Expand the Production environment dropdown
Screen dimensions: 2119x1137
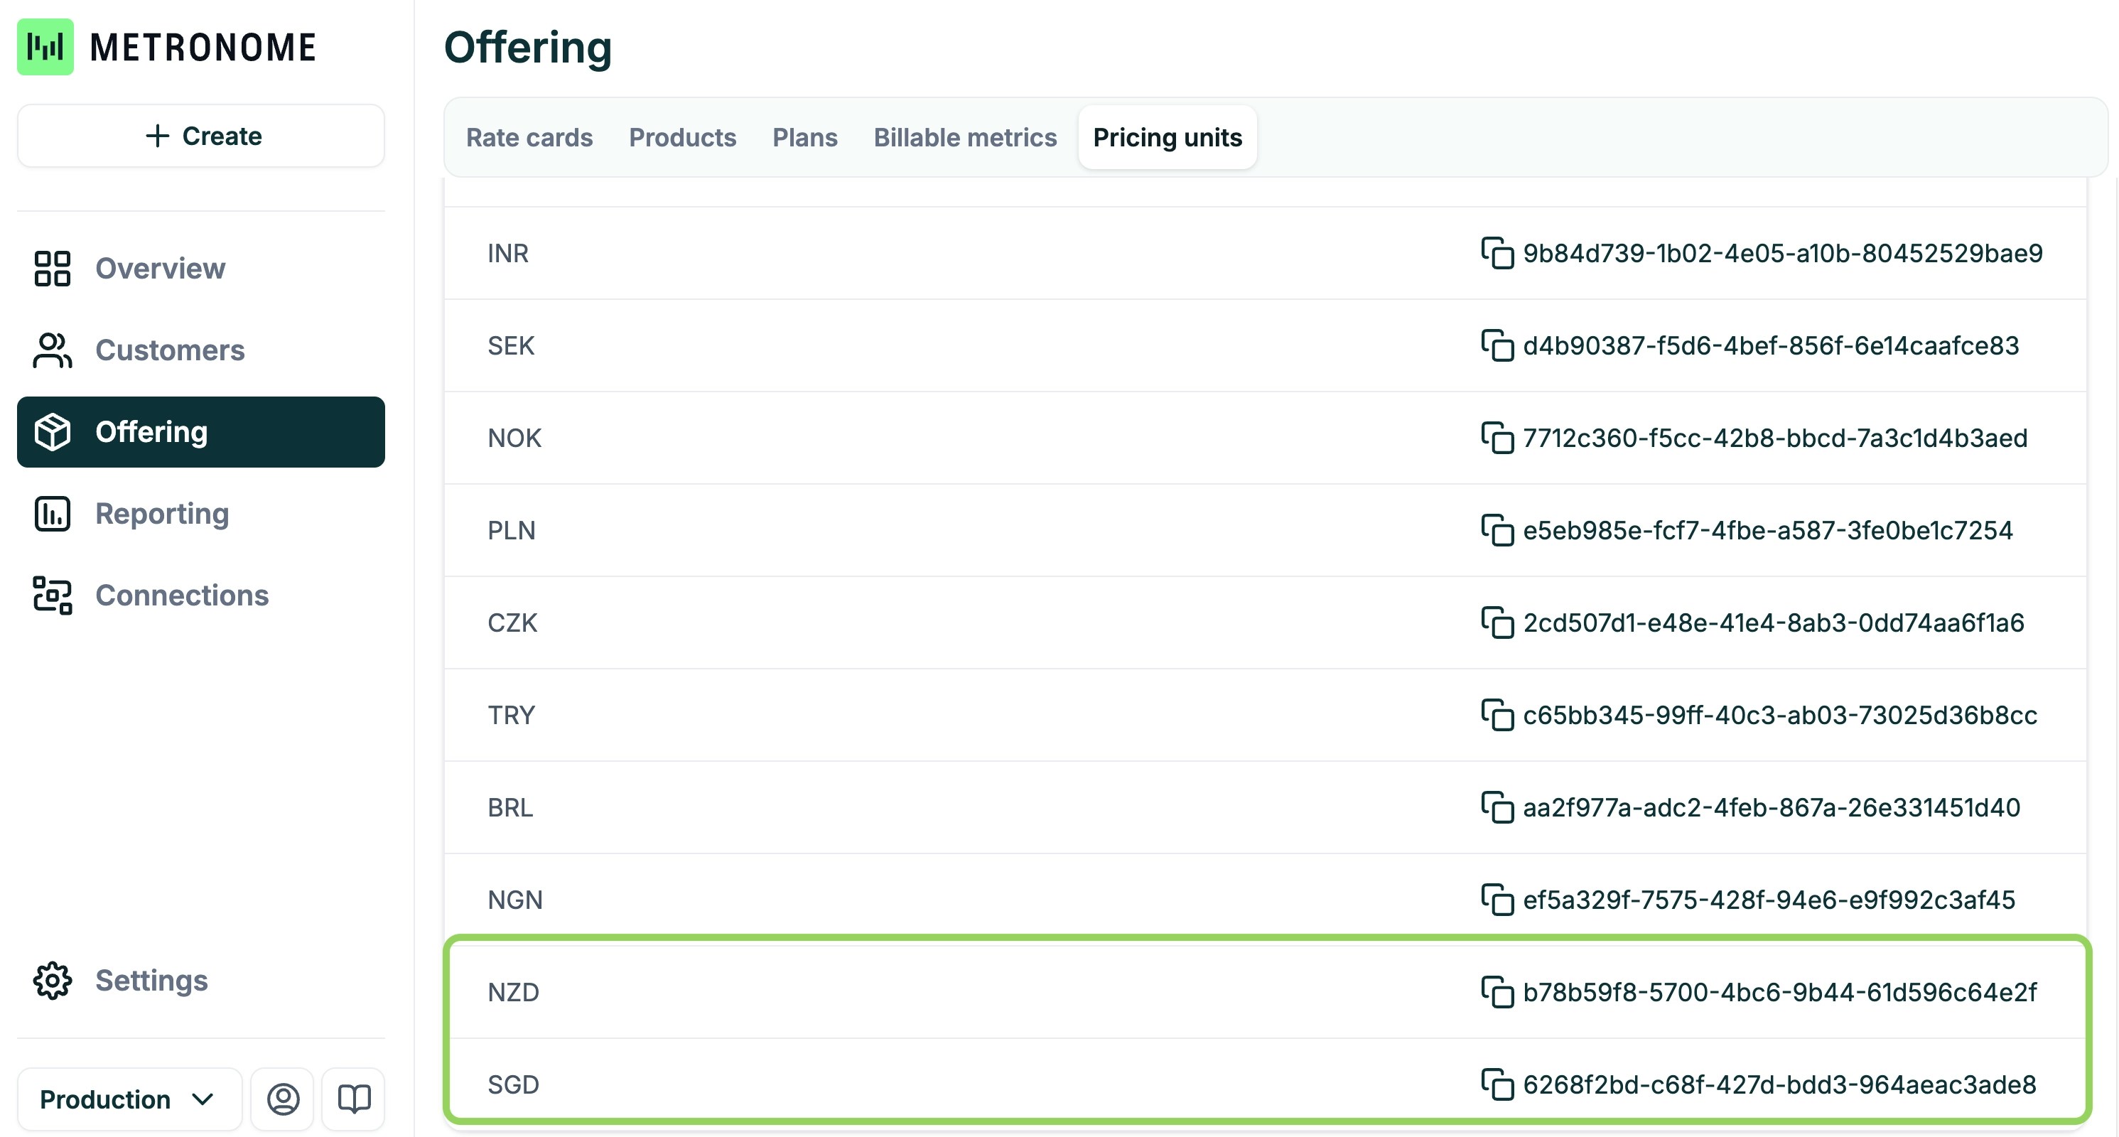pyautogui.click(x=129, y=1099)
